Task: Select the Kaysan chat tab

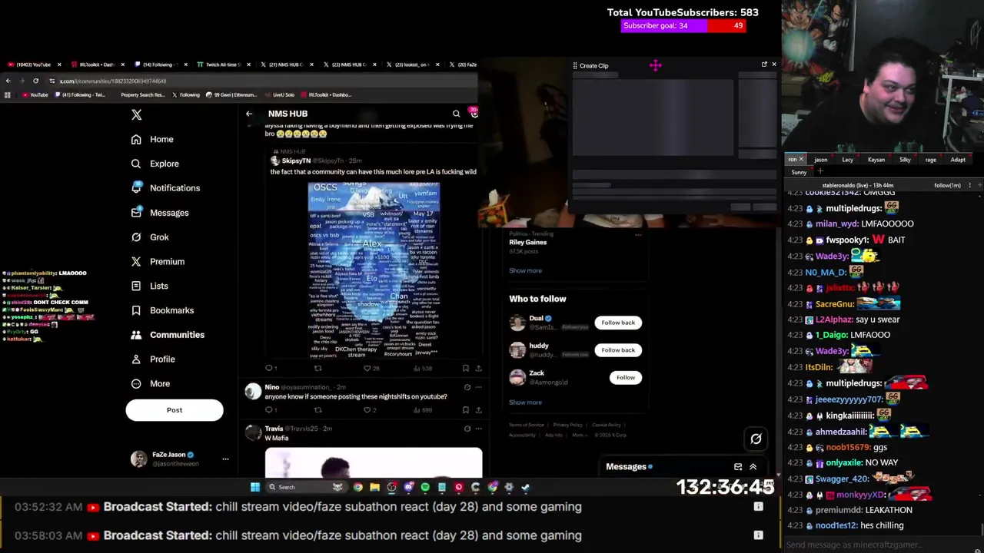Action: pyautogui.click(x=876, y=160)
